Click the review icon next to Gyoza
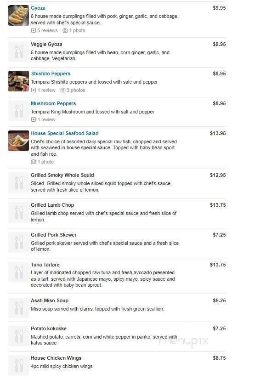266x379 pixels. [x=33, y=30]
